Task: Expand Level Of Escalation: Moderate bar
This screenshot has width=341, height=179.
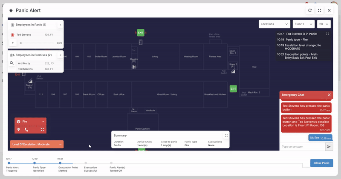Action: pos(60,145)
